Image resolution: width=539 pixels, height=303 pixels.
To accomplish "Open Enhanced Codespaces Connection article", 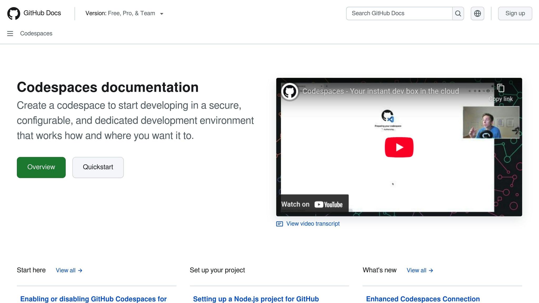I will click(x=423, y=299).
